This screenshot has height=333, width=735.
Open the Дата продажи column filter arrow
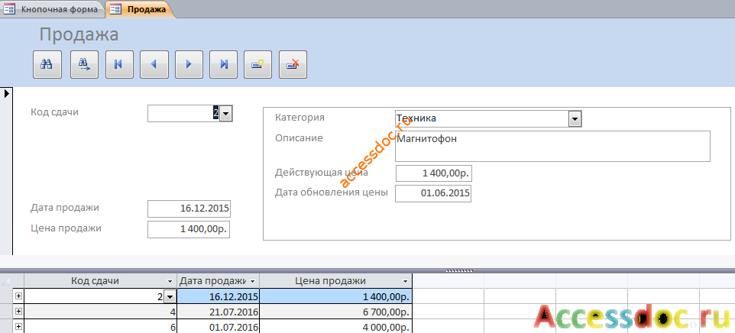pos(253,281)
